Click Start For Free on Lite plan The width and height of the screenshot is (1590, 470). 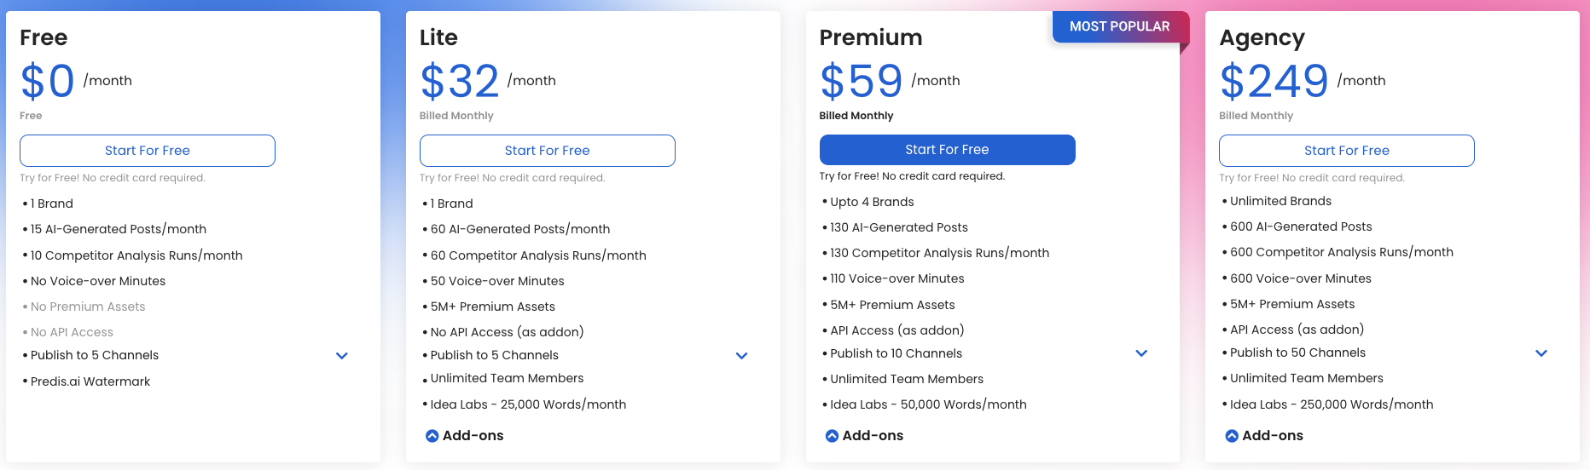click(x=547, y=151)
